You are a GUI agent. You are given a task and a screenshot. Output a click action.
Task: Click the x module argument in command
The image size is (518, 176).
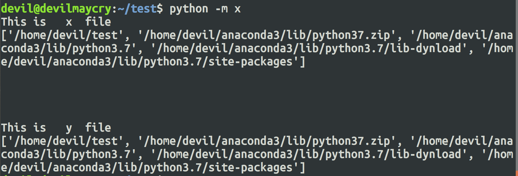pos(238,9)
